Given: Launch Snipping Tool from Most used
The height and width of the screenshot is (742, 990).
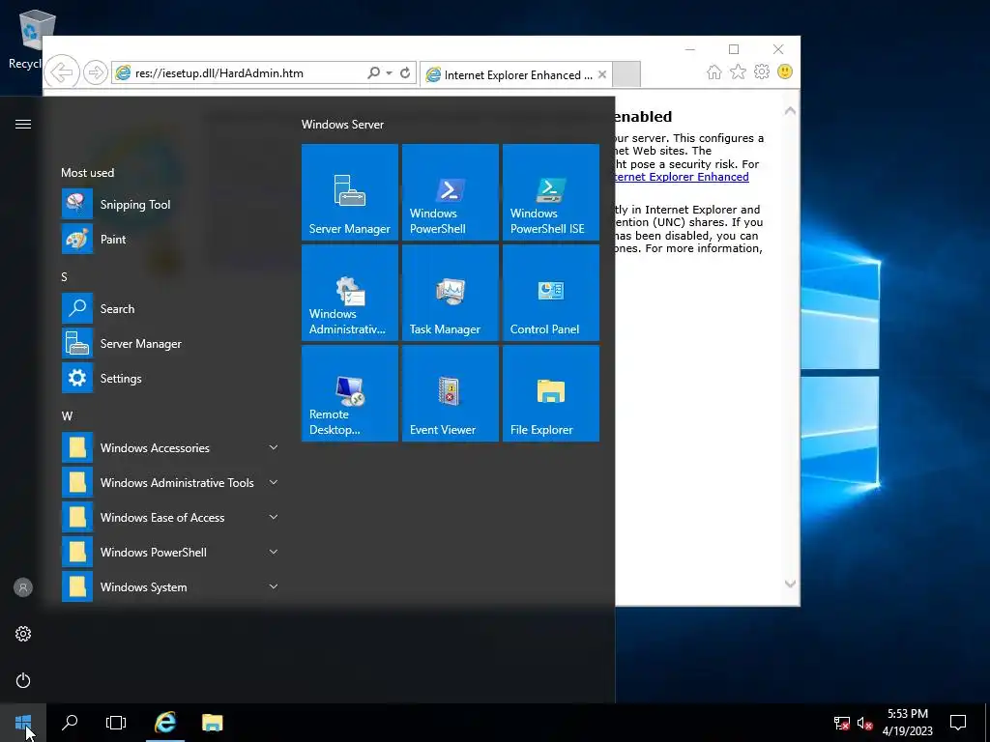Looking at the screenshot, I should pos(170,205).
